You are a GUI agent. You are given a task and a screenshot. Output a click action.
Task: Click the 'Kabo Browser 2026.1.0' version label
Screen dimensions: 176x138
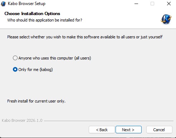[x=22, y=120]
